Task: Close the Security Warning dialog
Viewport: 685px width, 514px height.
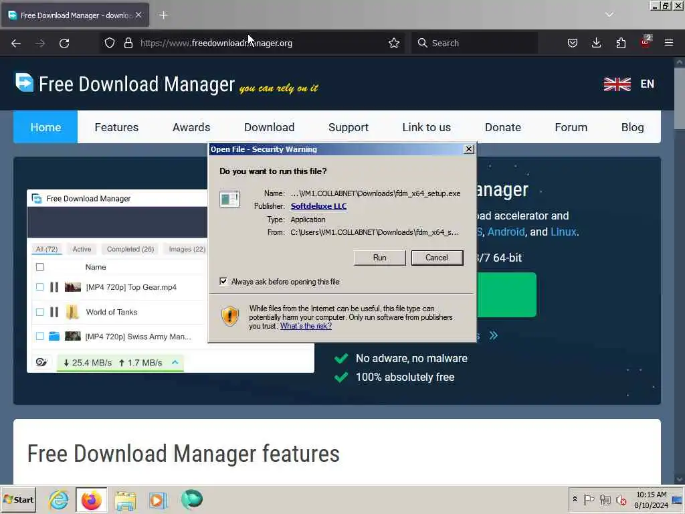Action: 469,149
